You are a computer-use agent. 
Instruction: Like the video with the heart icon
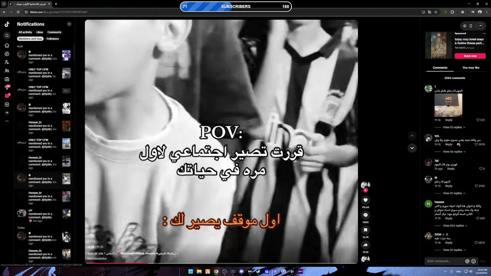tap(366, 200)
